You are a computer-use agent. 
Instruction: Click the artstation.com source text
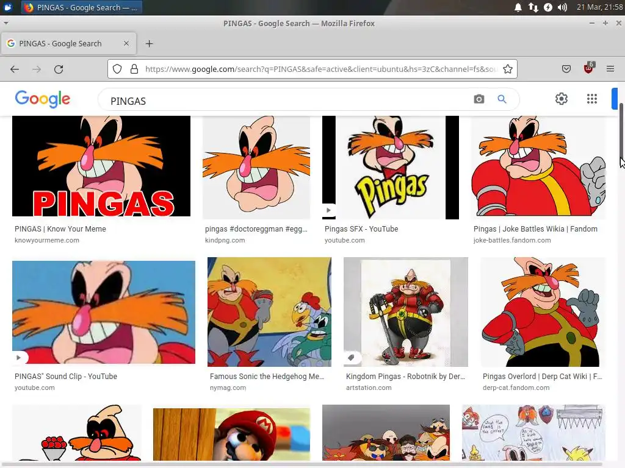[x=369, y=388]
